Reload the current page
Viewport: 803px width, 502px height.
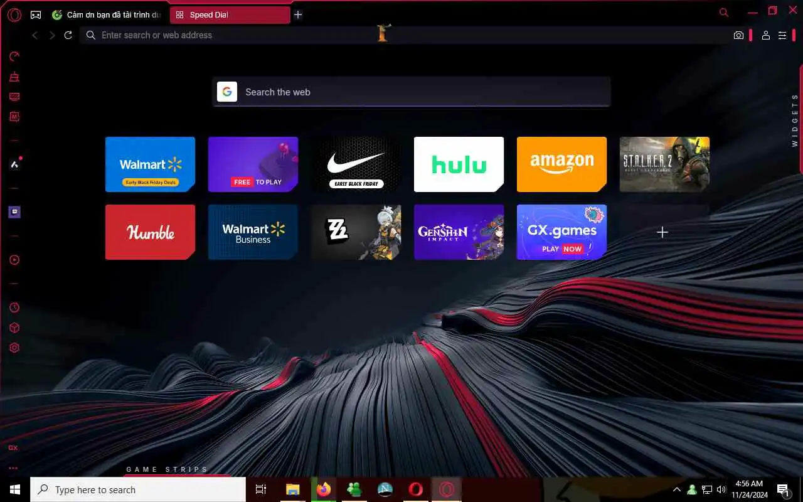pyautogui.click(x=68, y=35)
